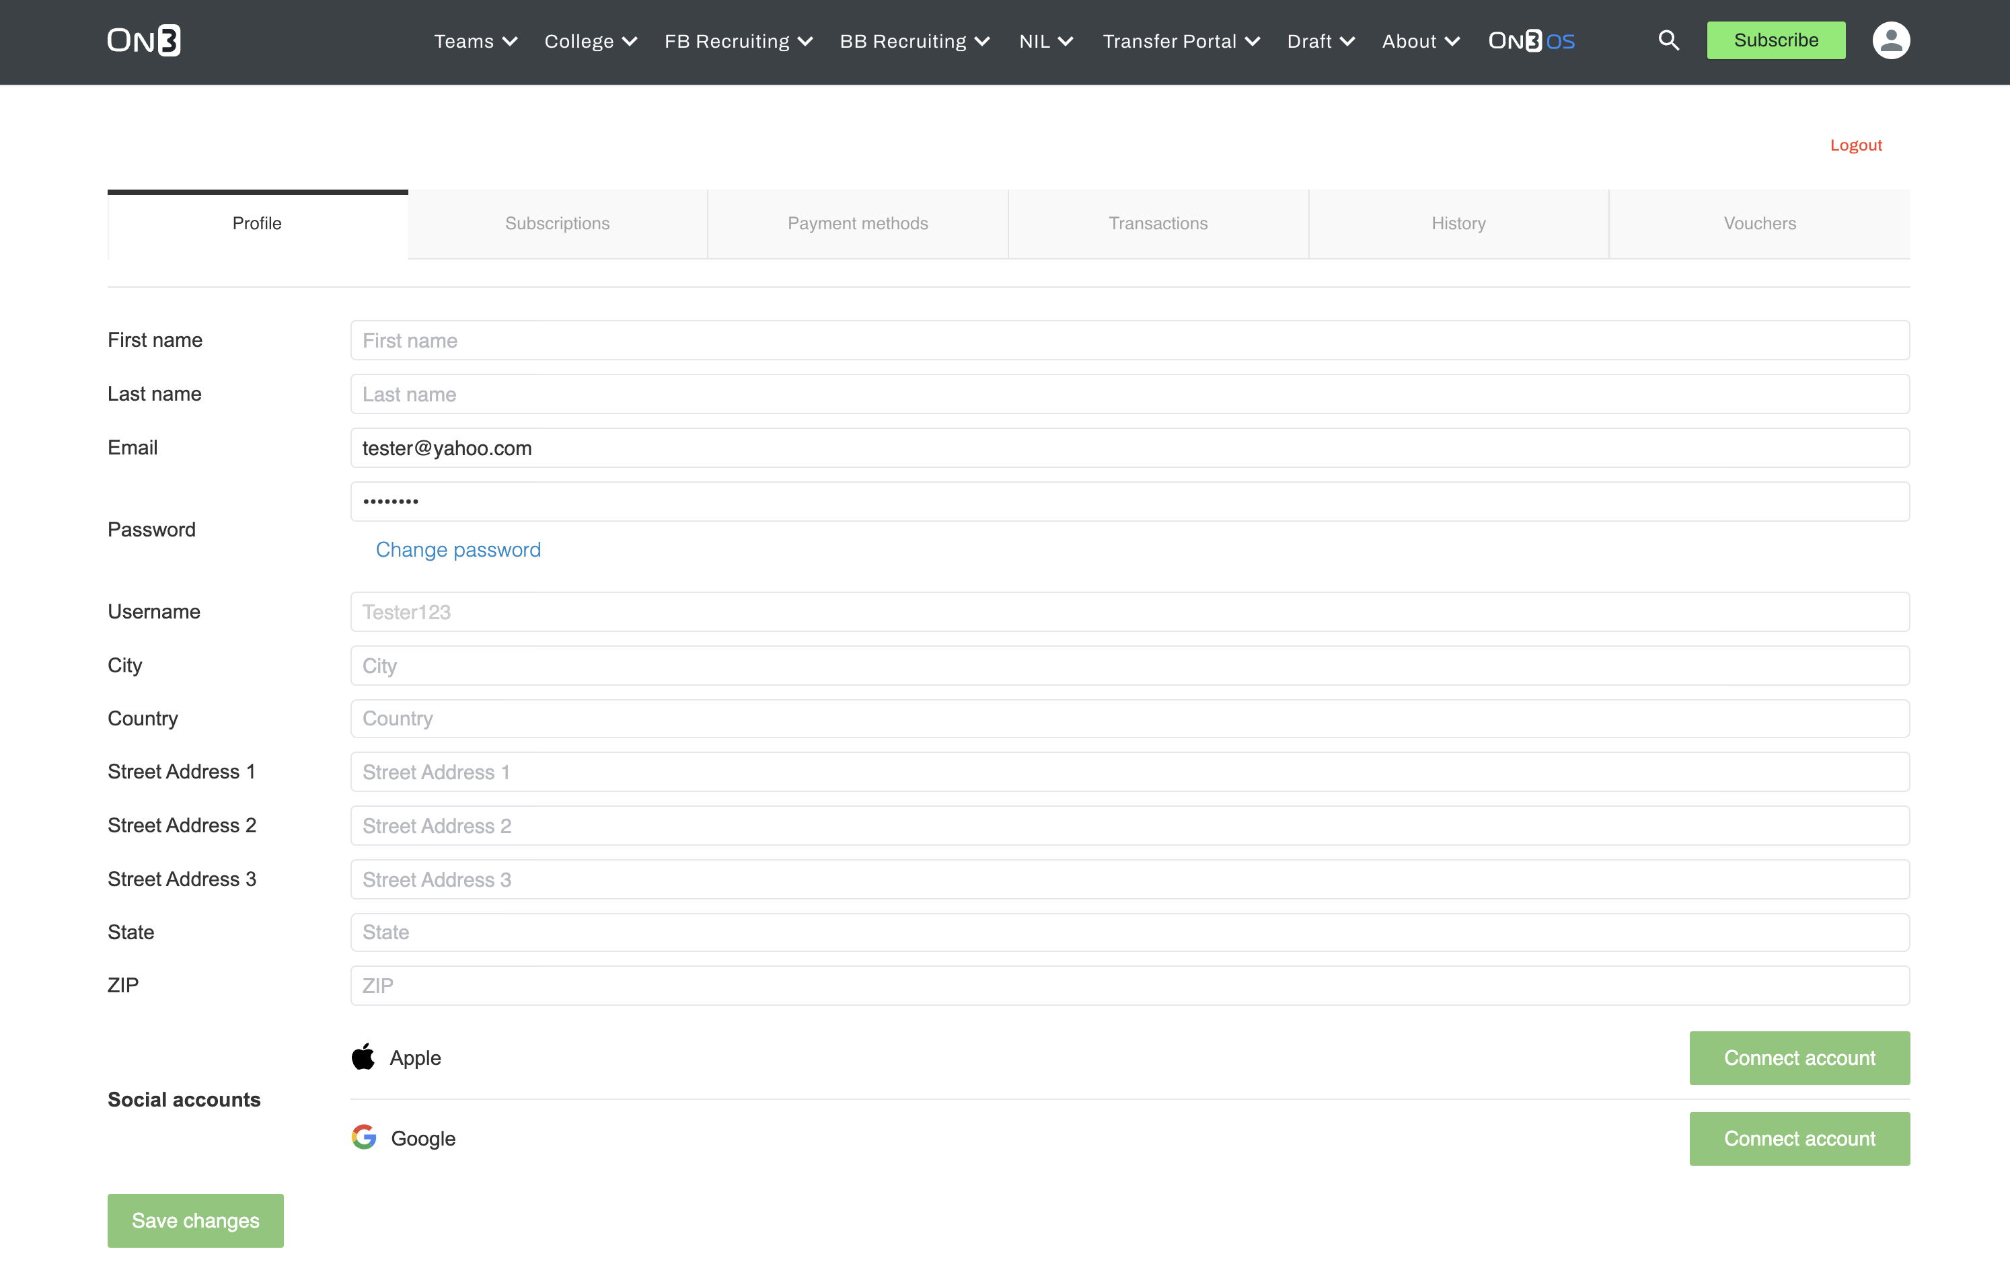This screenshot has height=1276, width=2010.
Task: Open the On3 OS logo link
Action: click(1531, 41)
